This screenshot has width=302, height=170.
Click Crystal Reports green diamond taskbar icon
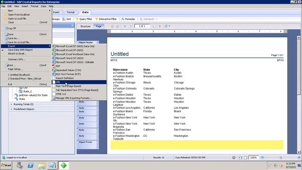pyautogui.click(x=64, y=165)
